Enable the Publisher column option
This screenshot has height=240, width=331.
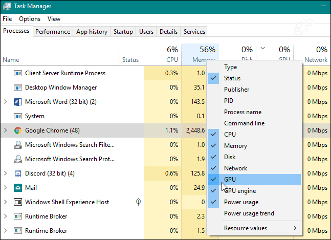pyautogui.click(x=254, y=90)
